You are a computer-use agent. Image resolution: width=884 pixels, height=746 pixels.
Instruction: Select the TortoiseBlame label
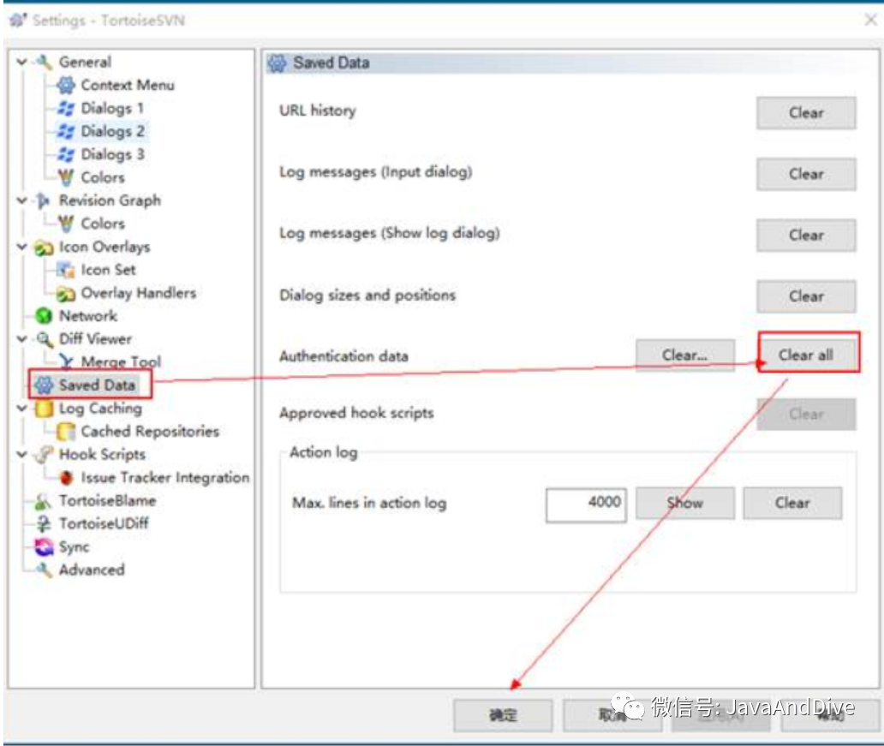tap(108, 501)
